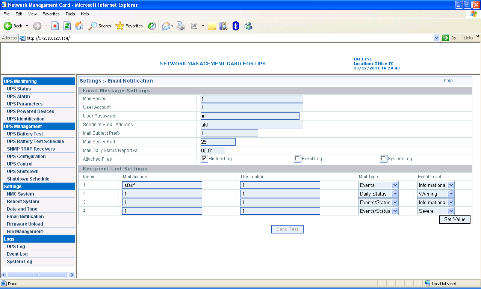Click the Stop loading icon
This screenshot has width=481, height=289.
[x=55, y=26]
